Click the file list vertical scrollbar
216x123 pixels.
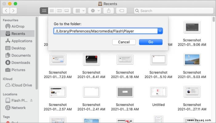point(214,19)
